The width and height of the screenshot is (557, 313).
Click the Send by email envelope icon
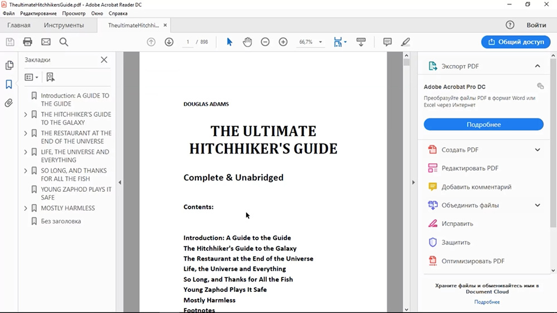point(46,42)
